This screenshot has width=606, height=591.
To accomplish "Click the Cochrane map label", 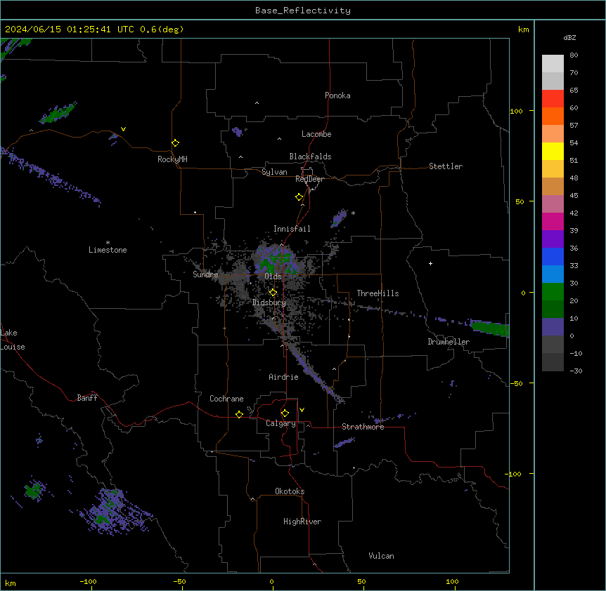I will pos(226,399).
